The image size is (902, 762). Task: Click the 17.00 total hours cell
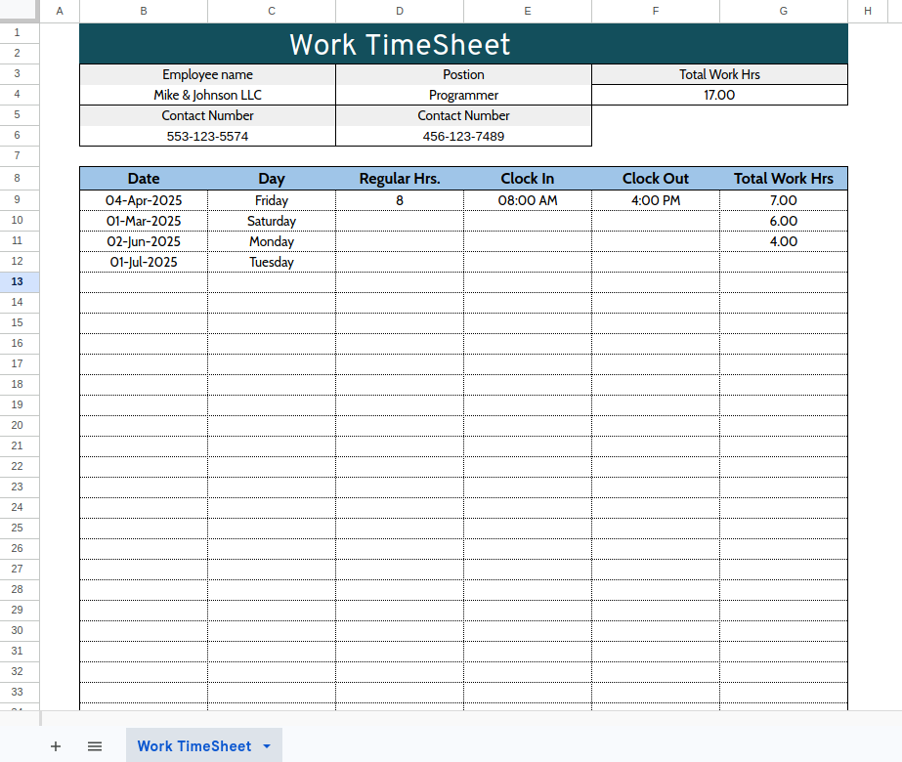(719, 95)
